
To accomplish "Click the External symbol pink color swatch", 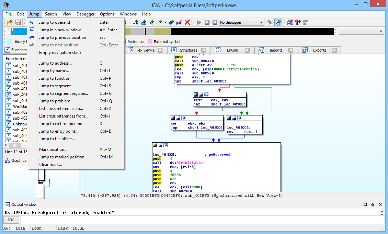I will click(x=150, y=42).
